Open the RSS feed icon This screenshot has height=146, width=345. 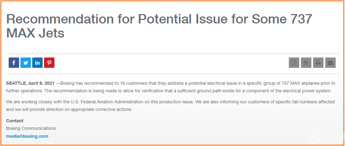tap(306, 63)
